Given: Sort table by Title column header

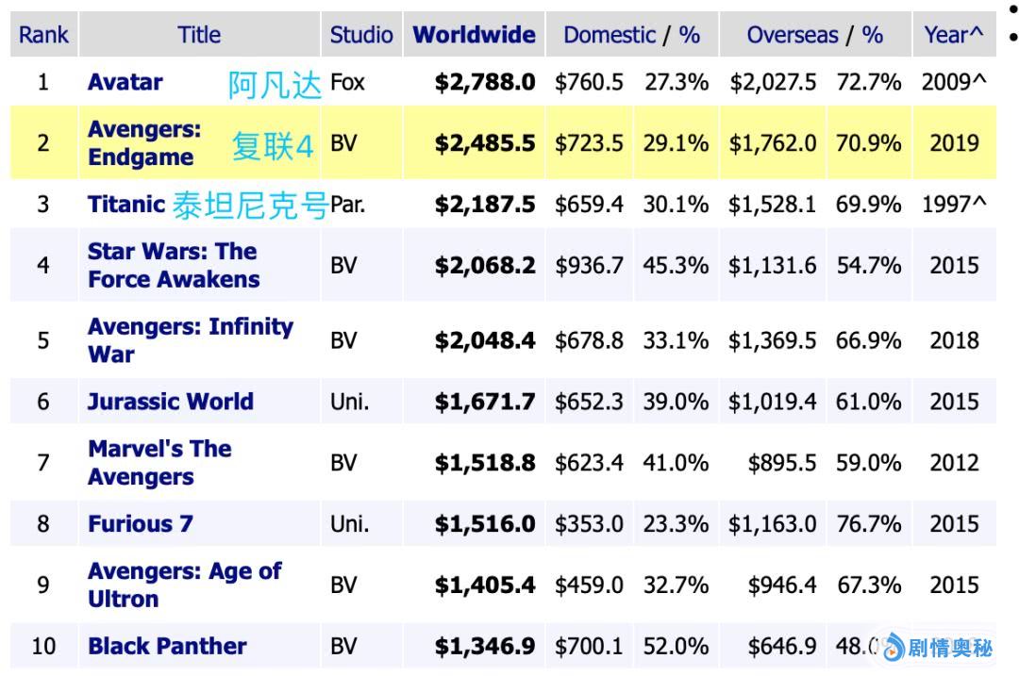Looking at the screenshot, I should pos(199,35).
